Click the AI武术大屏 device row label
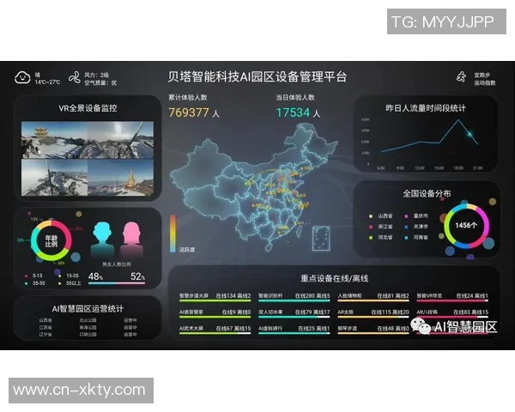This screenshot has height=412, width=515. pyautogui.click(x=191, y=328)
